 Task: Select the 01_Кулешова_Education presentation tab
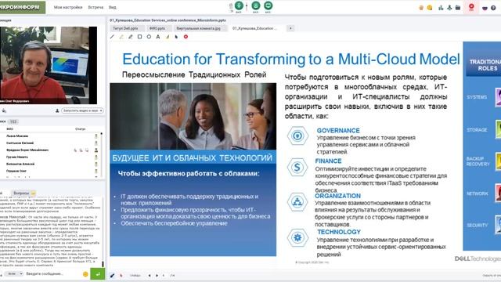point(256,28)
